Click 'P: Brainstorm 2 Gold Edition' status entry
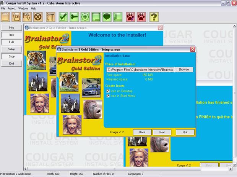This screenshot has width=237, height=177. click(x=23, y=174)
